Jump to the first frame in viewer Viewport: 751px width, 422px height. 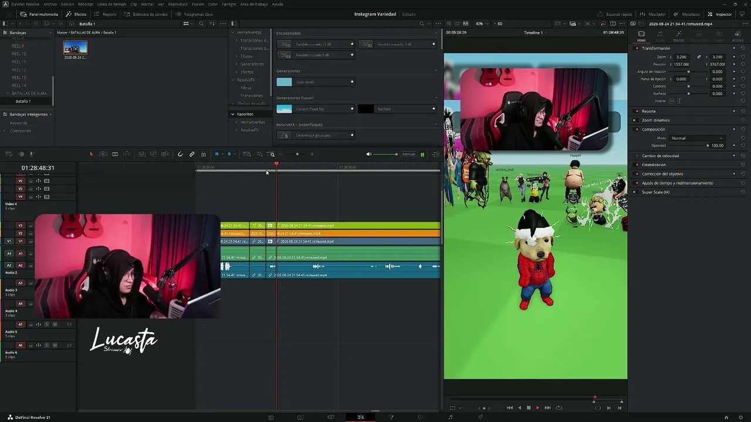pyautogui.click(x=510, y=408)
